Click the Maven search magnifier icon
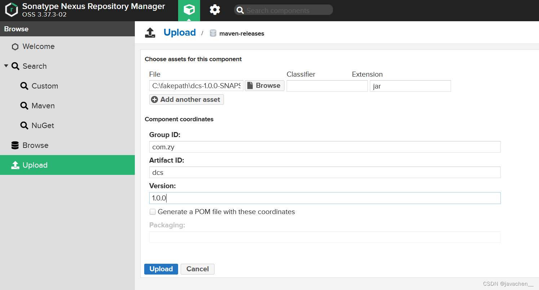539x290 pixels. point(24,106)
